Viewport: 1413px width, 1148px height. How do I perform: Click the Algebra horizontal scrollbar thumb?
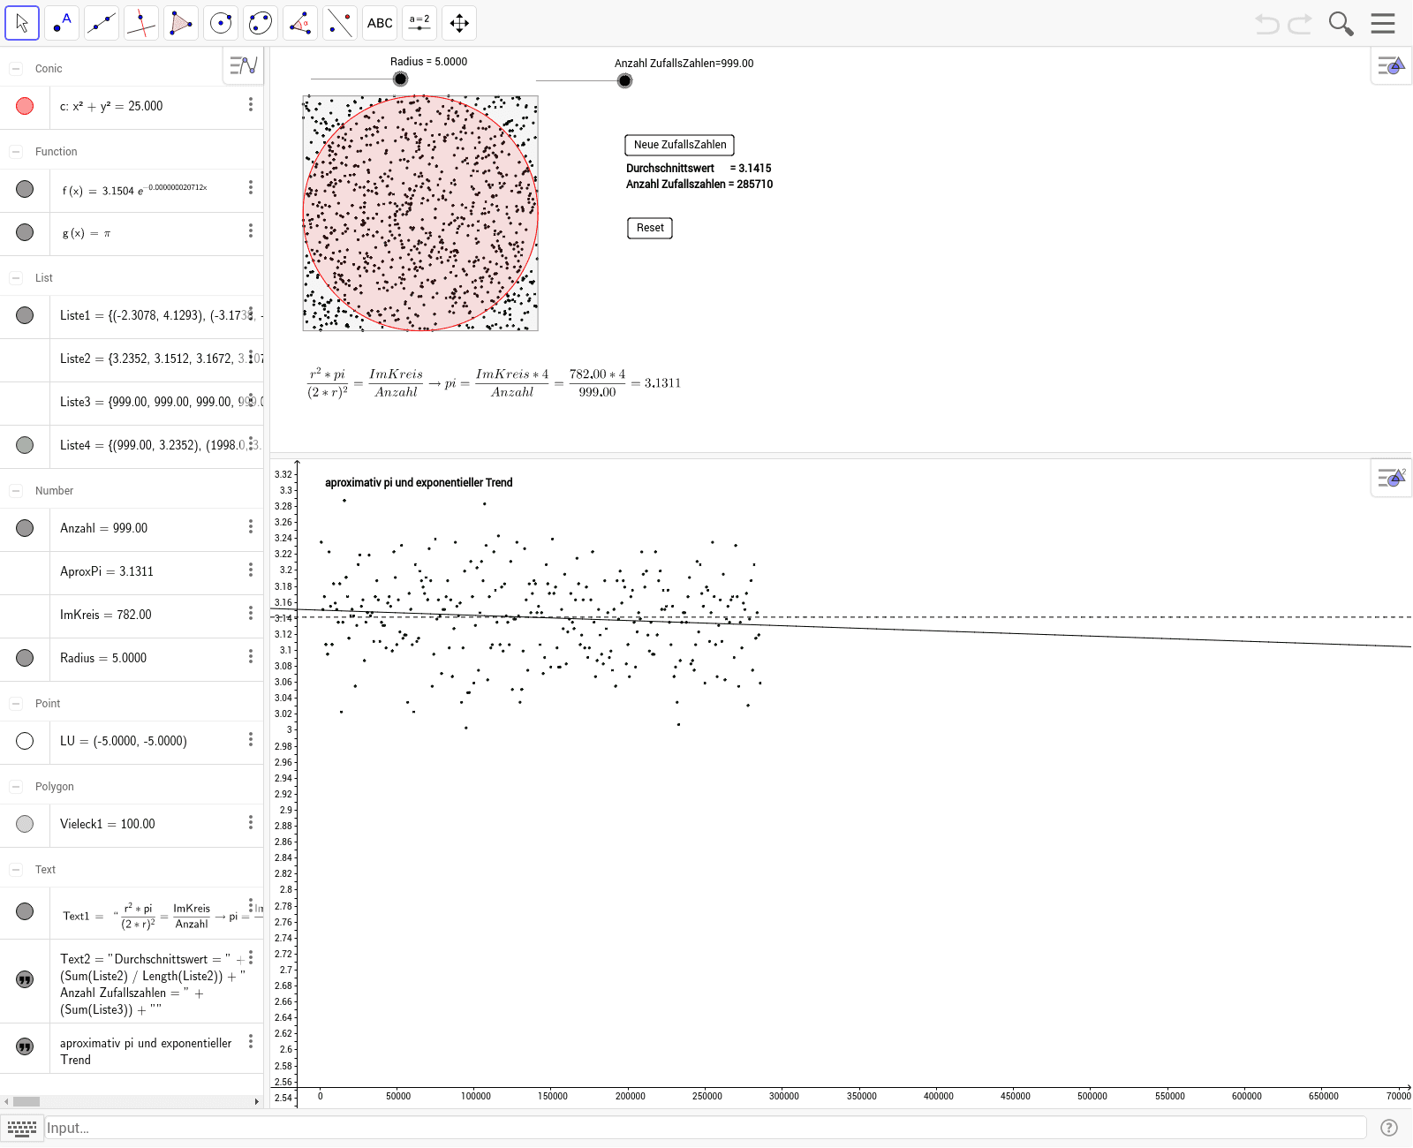pyautogui.click(x=26, y=1101)
